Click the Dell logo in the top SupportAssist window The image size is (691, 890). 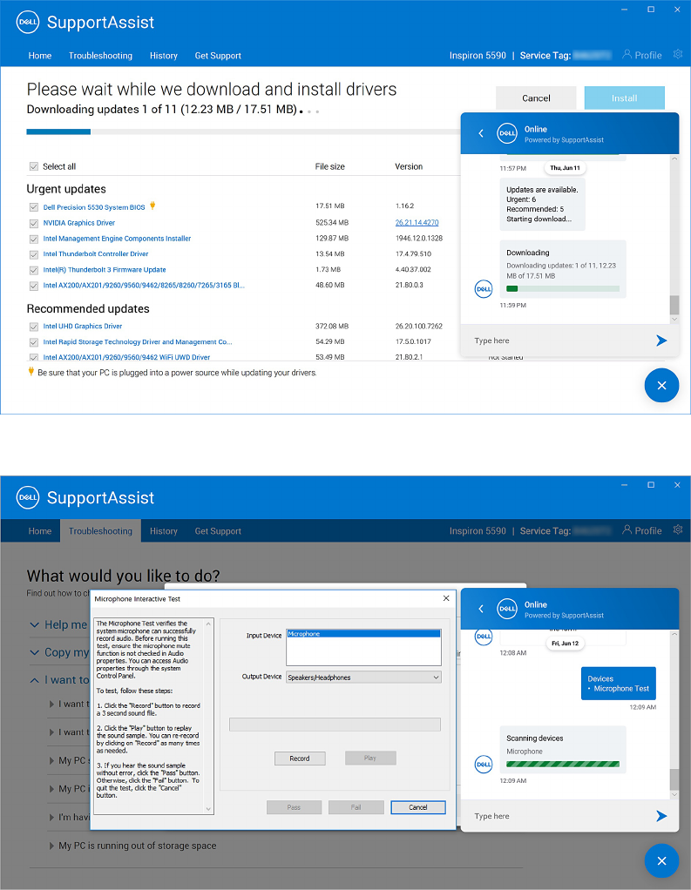[x=28, y=22]
